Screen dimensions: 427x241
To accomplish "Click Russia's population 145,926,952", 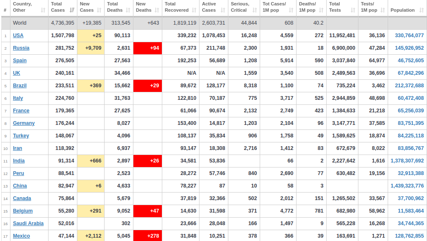I will coord(409,48).
